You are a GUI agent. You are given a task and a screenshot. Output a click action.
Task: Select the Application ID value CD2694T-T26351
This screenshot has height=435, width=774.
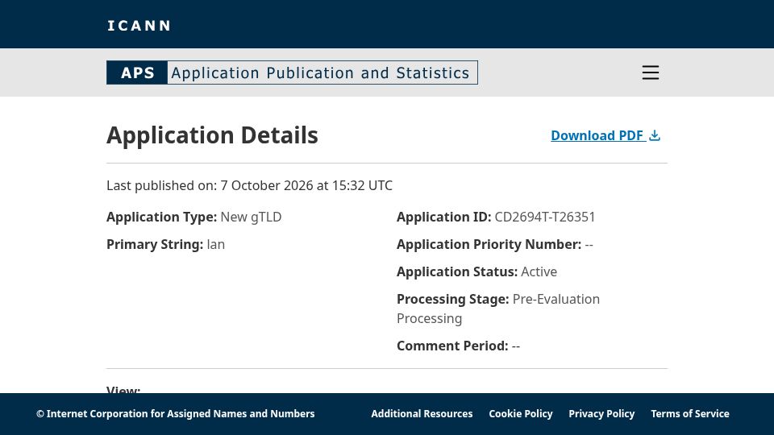click(x=545, y=217)
